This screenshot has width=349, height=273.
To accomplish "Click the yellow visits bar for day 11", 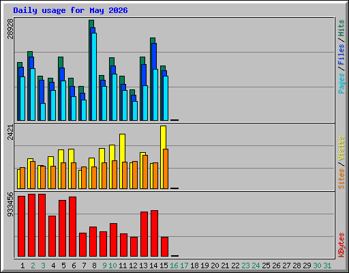I will pyautogui.click(x=122, y=148).
